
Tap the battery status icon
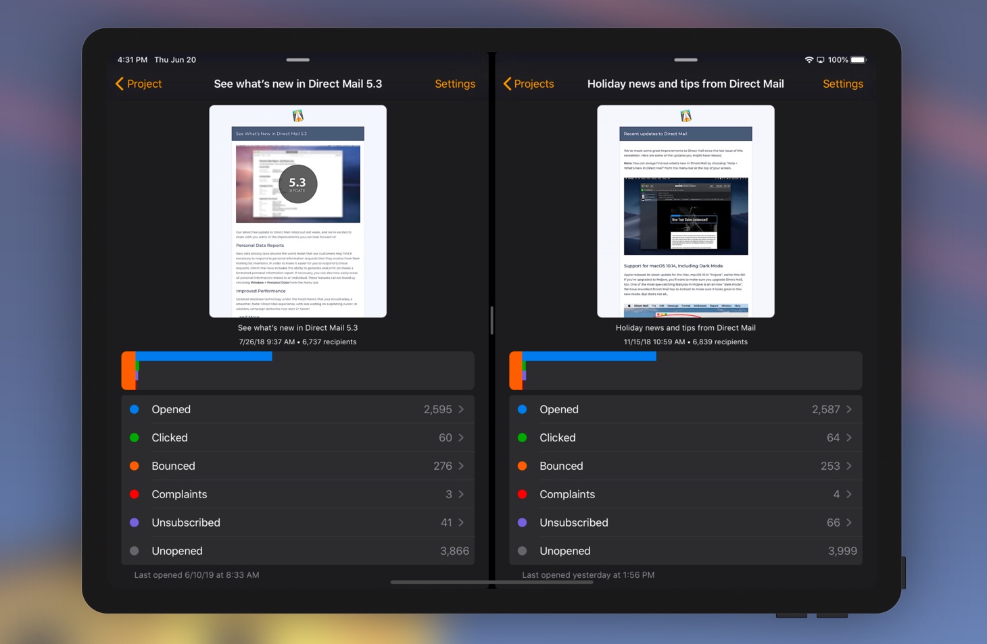point(859,60)
